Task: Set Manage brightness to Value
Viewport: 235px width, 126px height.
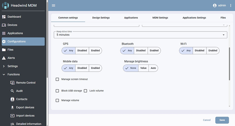Action: 144,68
